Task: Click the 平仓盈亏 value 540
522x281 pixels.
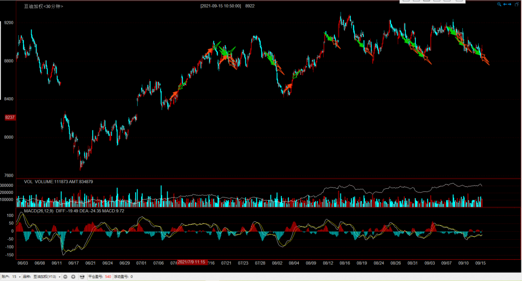Action: point(108,276)
